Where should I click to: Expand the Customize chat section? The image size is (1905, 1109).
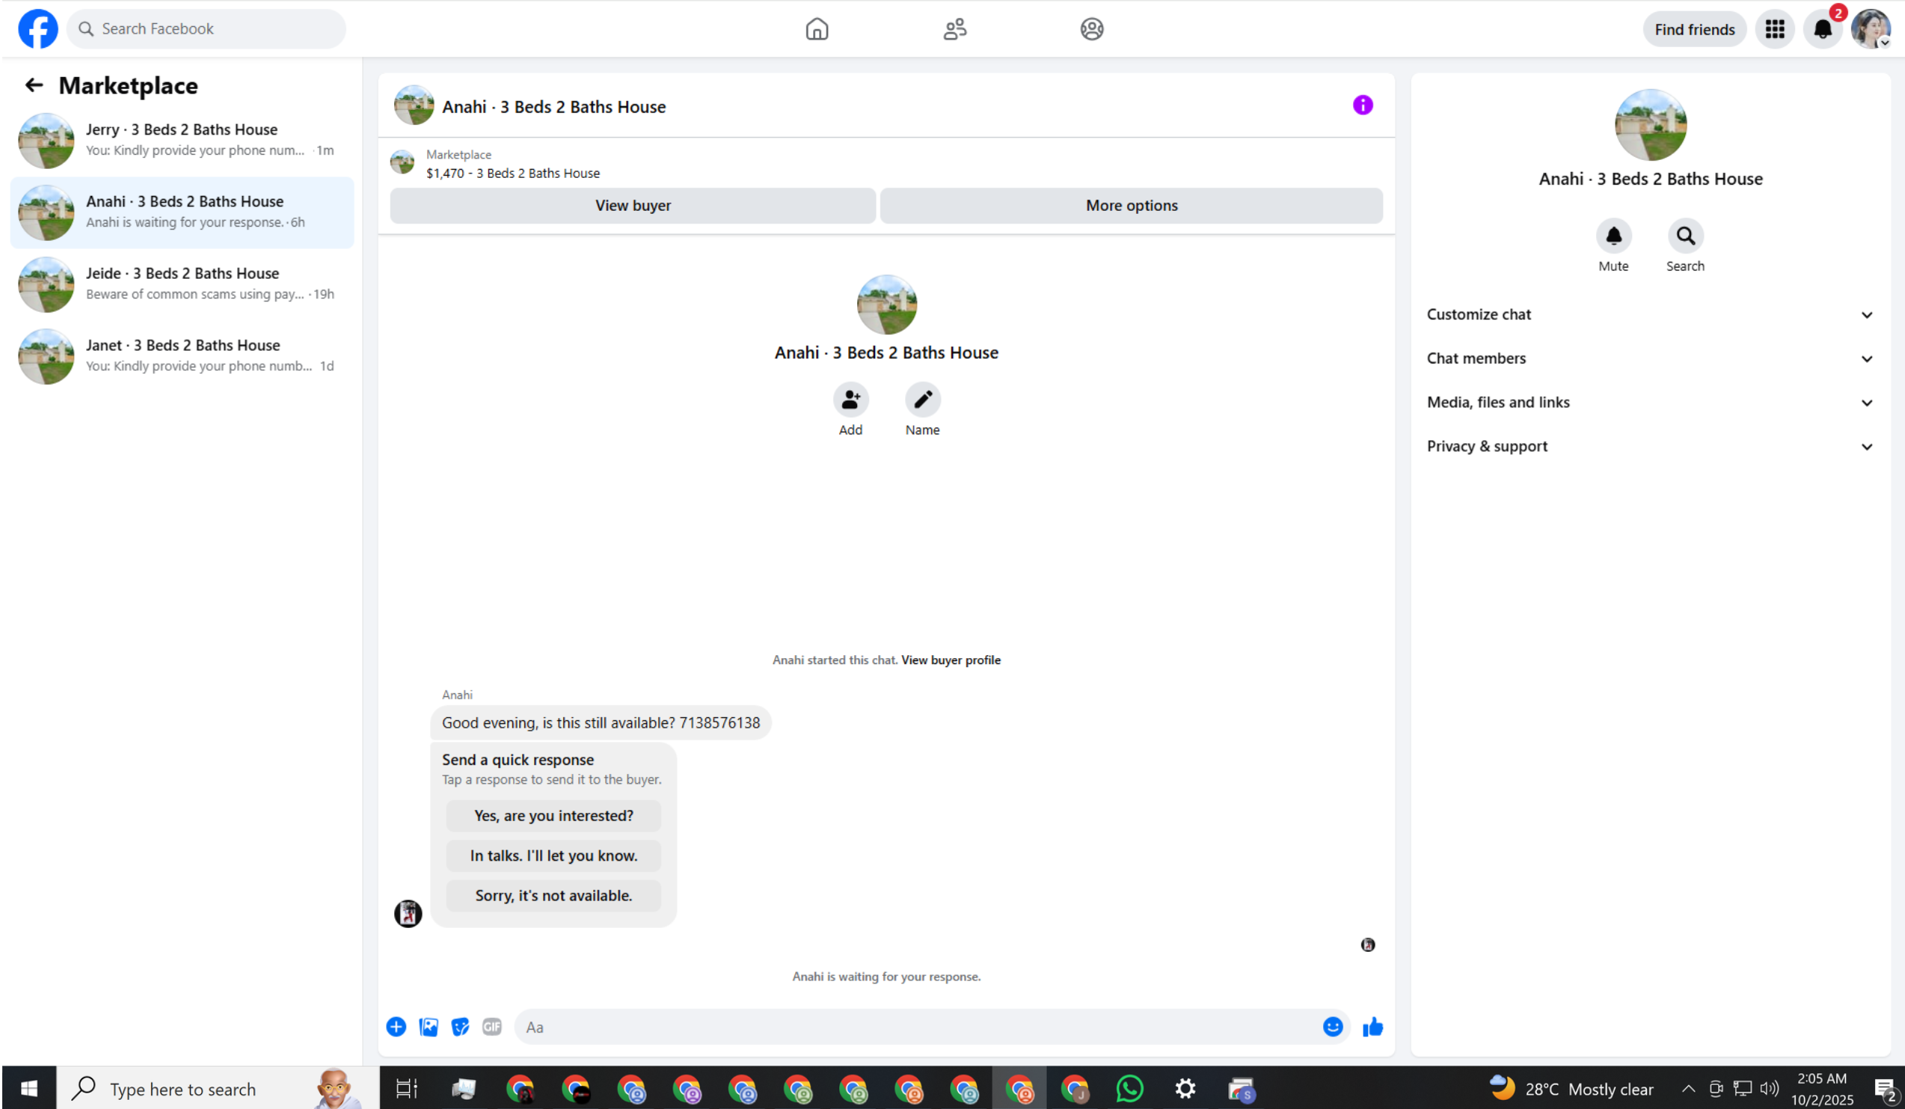coord(1649,315)
